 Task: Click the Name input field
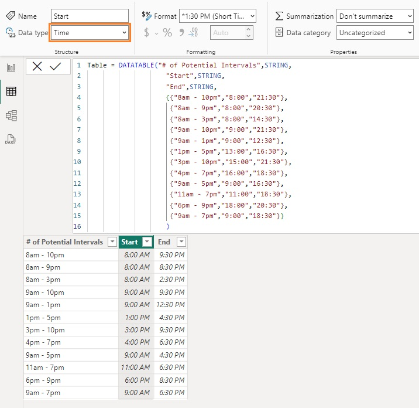coord(90,16)
